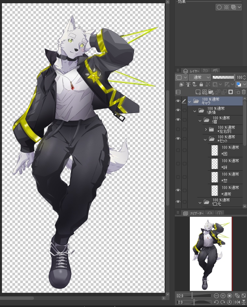Click the navigator 100% zoom button
Image resolution: width=247 pixels, height=307 pixels.
pos(230,296)
